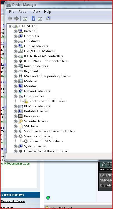Click the Storage controllers icon
113x209 pixels.
21,136
